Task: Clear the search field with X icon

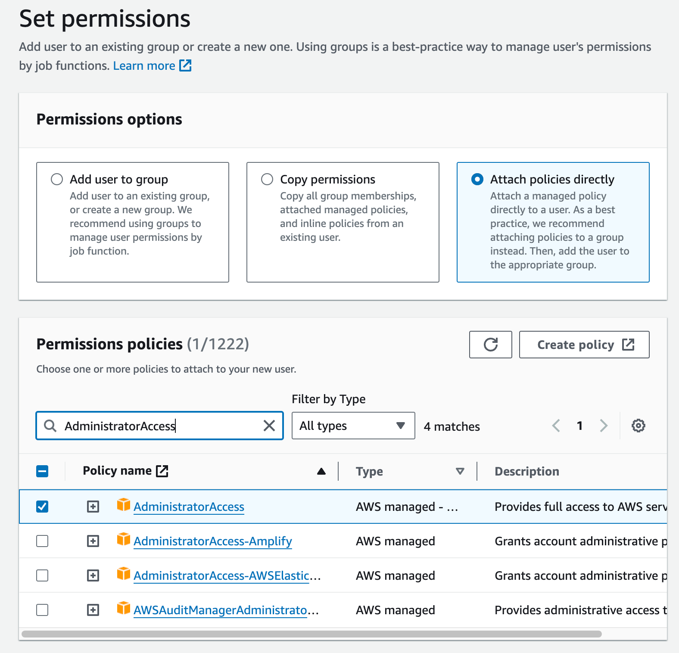Action: [x=269, y=426]
